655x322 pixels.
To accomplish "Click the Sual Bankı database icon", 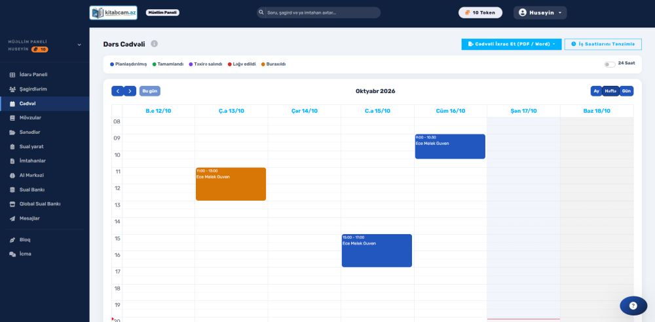I will (x=12, y=190).
